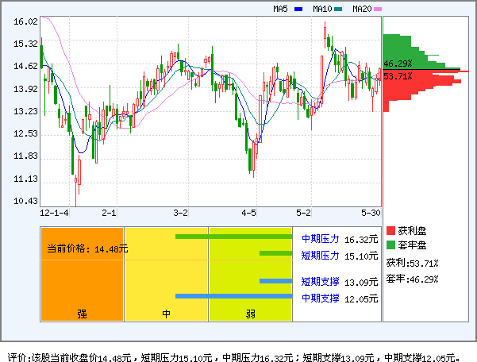Click the 获利盘 legend text

tap(412, 230)
